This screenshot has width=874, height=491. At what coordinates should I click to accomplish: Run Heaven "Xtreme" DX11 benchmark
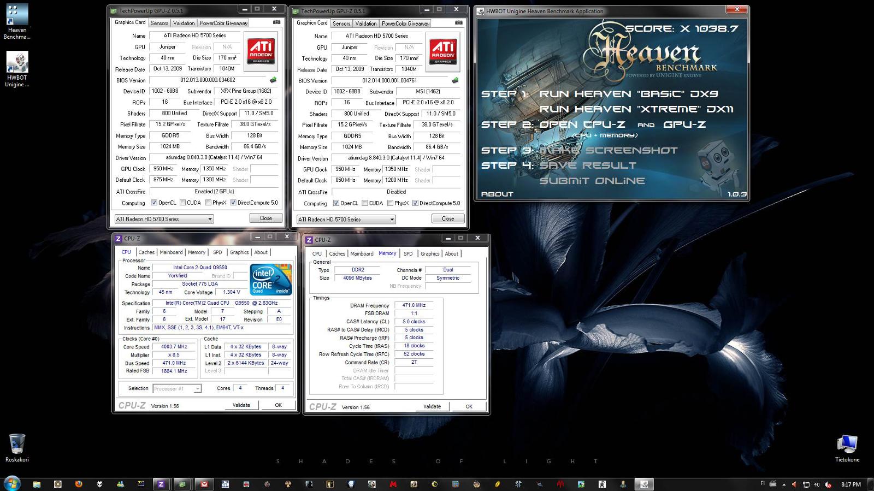tap(636, 109)
